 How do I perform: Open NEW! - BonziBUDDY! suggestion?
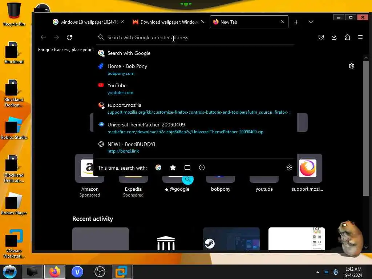[196, 147]
